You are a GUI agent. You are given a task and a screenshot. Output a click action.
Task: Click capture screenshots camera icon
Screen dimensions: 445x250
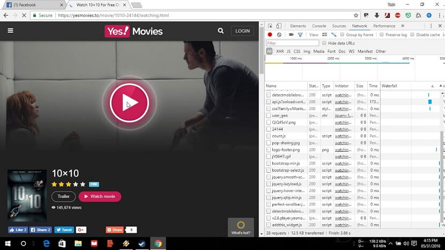pos(291,35)
